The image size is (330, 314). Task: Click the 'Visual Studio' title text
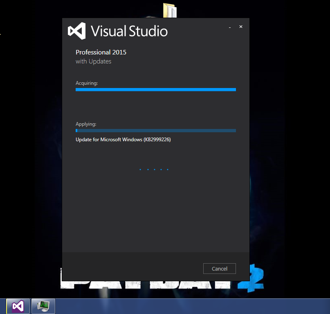129,31
